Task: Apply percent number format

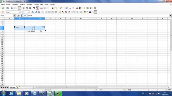Action: tap(63, 12)
